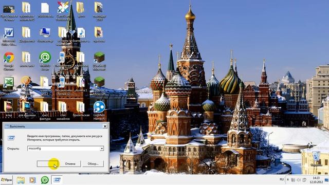Click the Пуск start button
The image size is (329, 185).
tap(6, 180)
